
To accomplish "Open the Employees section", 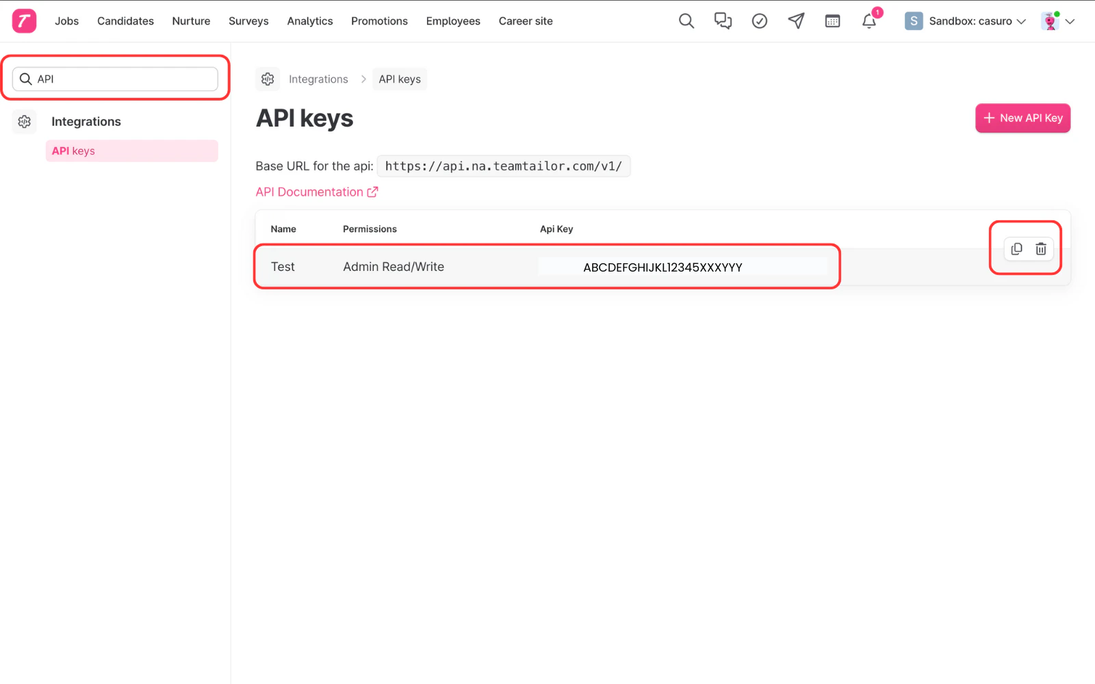I will pyautogui.click(x=453, y=21).
